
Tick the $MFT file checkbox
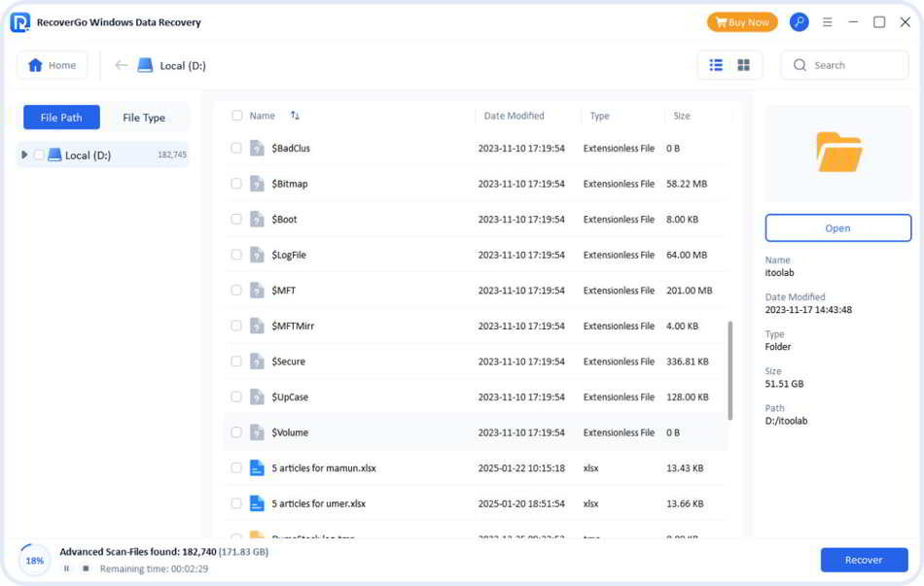point(236,291)
